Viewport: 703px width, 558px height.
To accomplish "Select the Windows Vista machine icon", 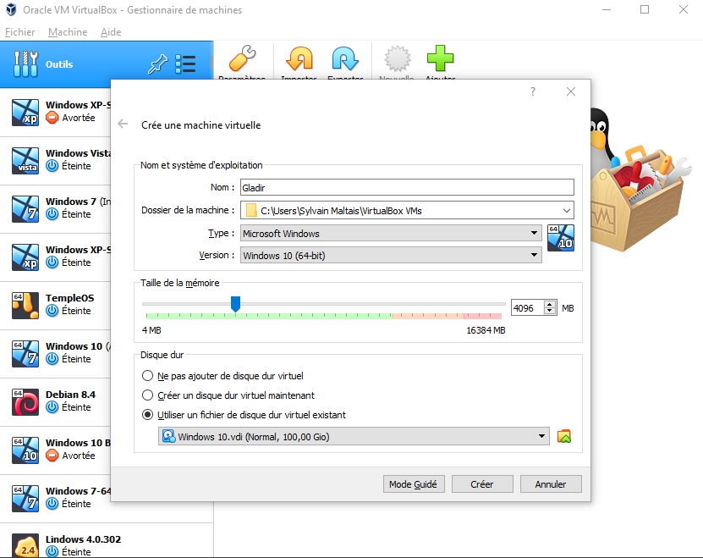I will (25, 161).
